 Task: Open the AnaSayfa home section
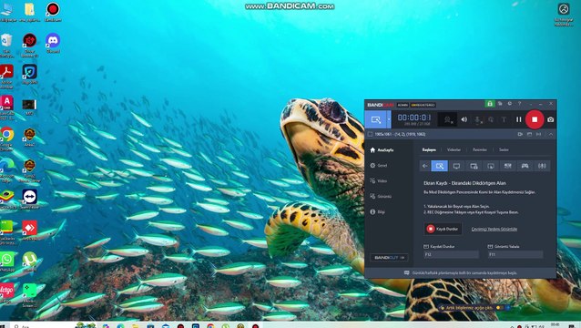(382, 150)
